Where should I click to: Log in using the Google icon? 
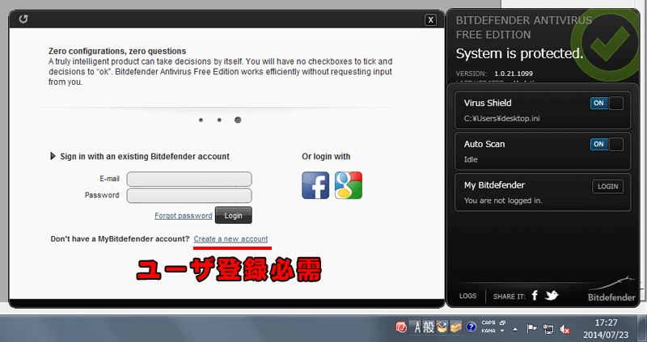point(349,185)
